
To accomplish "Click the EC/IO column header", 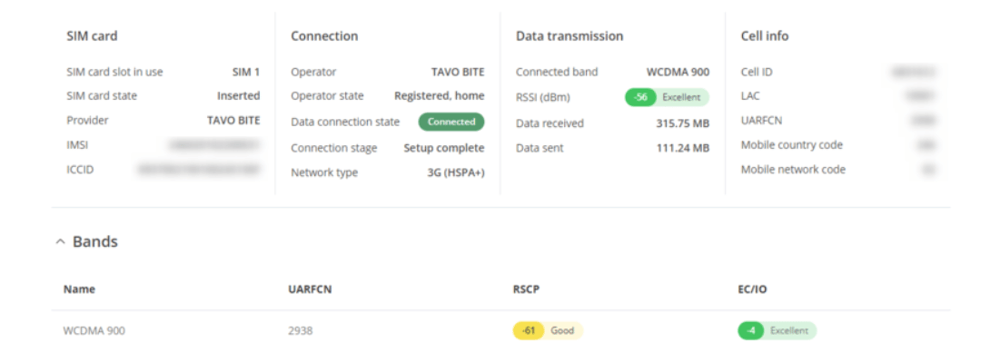I will coord(753,289).
